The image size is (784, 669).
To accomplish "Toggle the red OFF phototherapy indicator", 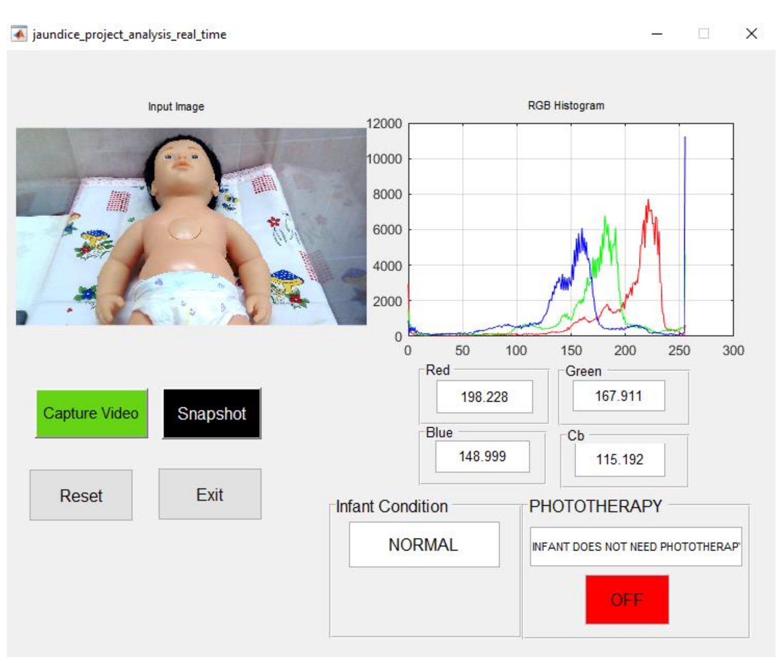I will [627, 600].
